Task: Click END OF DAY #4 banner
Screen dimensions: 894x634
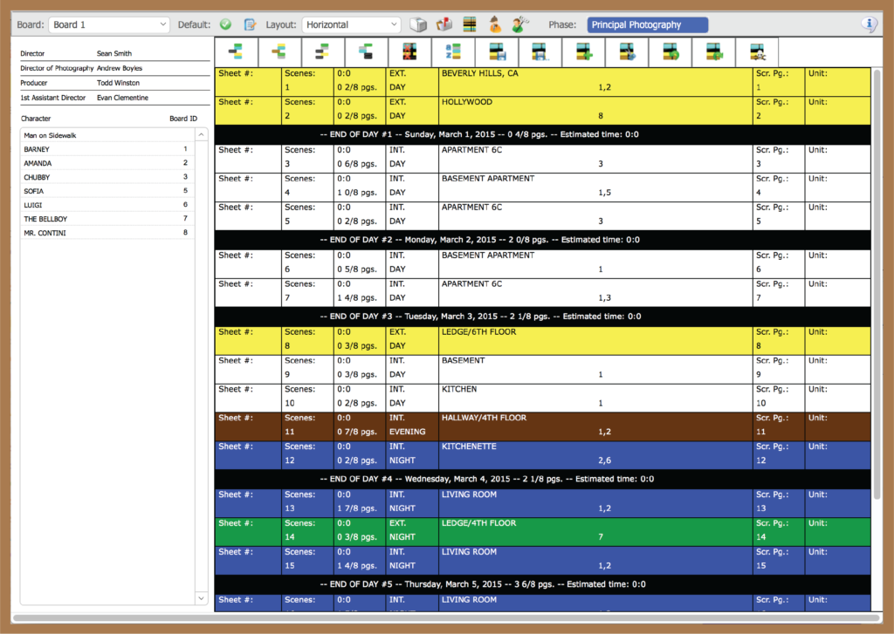Action: point(543,479)
